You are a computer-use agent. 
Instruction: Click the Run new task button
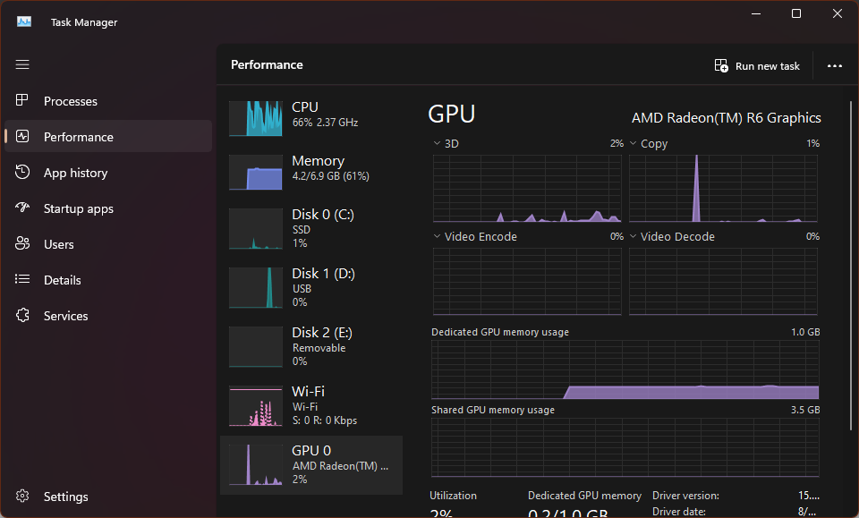point(757,65)
